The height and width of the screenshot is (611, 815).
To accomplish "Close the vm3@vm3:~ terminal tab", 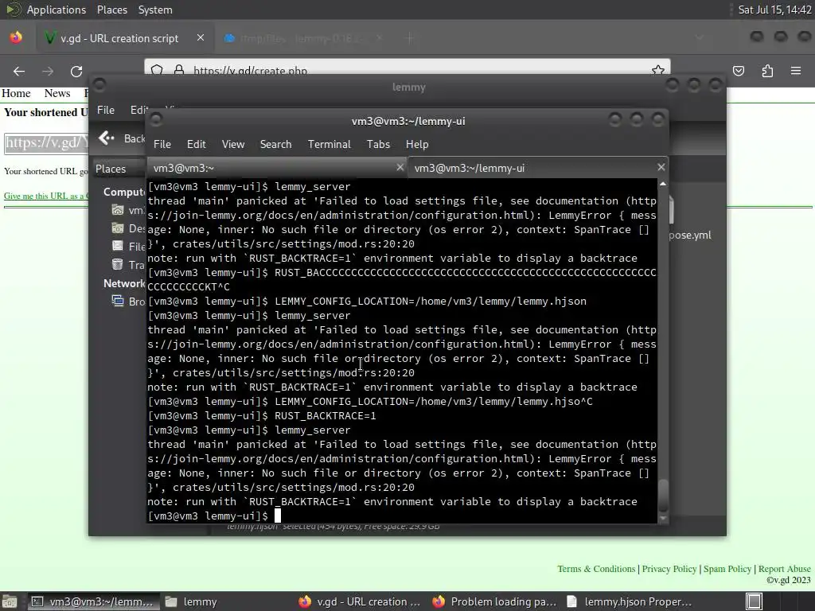I will pyautogui.click(x=400, y=167).
